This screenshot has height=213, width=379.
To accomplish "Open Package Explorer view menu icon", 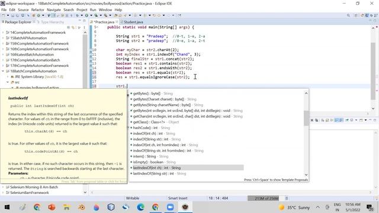I will 84,27.
